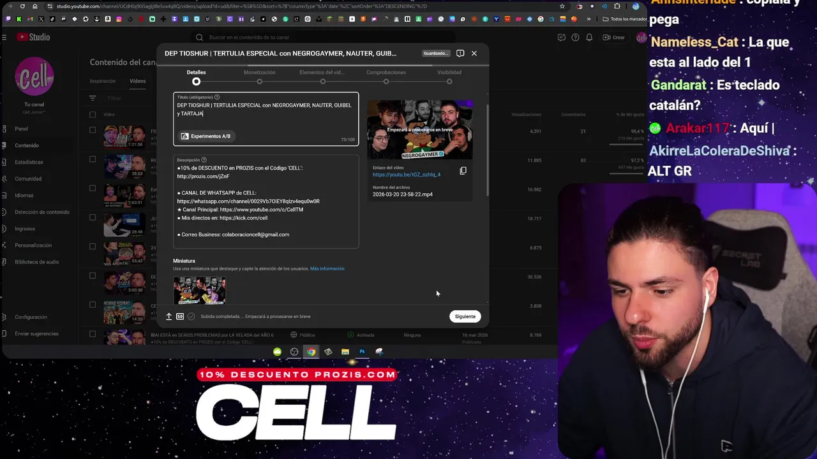Viewport: 817px width, 459px height.
Task: Tick the checkbox for the 1:21:56 video
Action: tap(93, 130)
